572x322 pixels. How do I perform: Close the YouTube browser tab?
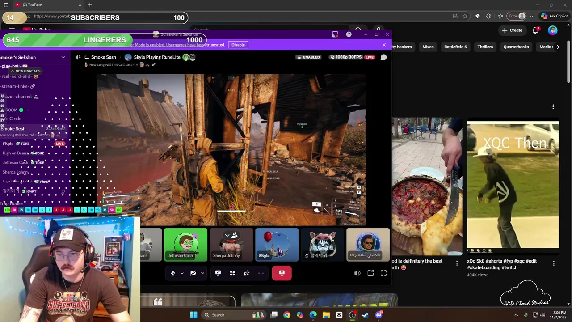[80, 5]
